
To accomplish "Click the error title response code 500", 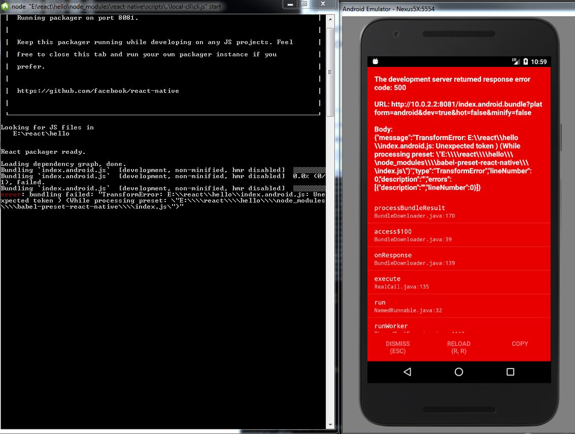I will click(x=452, y=83).
